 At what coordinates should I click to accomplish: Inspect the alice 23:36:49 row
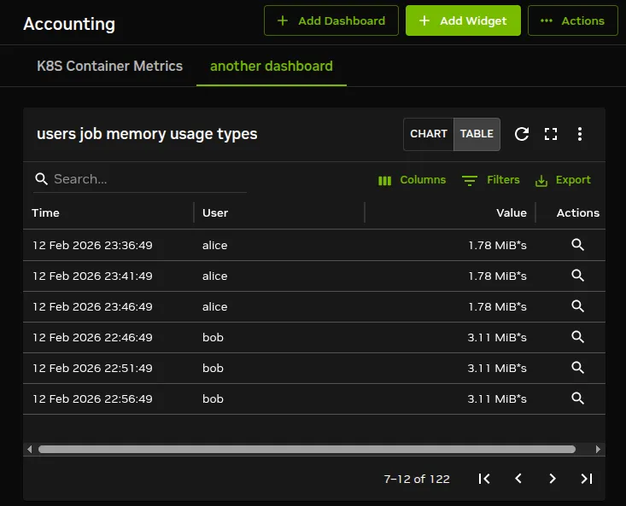(x=577, y=244)
